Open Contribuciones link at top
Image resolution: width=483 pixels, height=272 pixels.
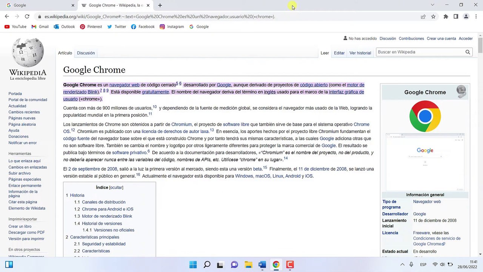click(411, 39)
